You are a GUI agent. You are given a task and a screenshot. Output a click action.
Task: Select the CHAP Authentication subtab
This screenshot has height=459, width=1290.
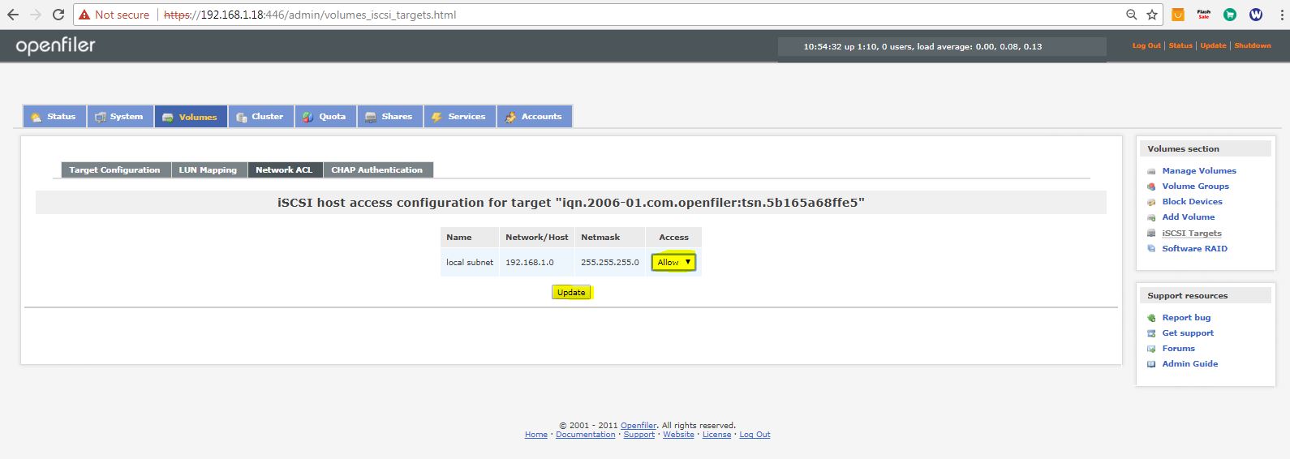click(x=376, y=170)
